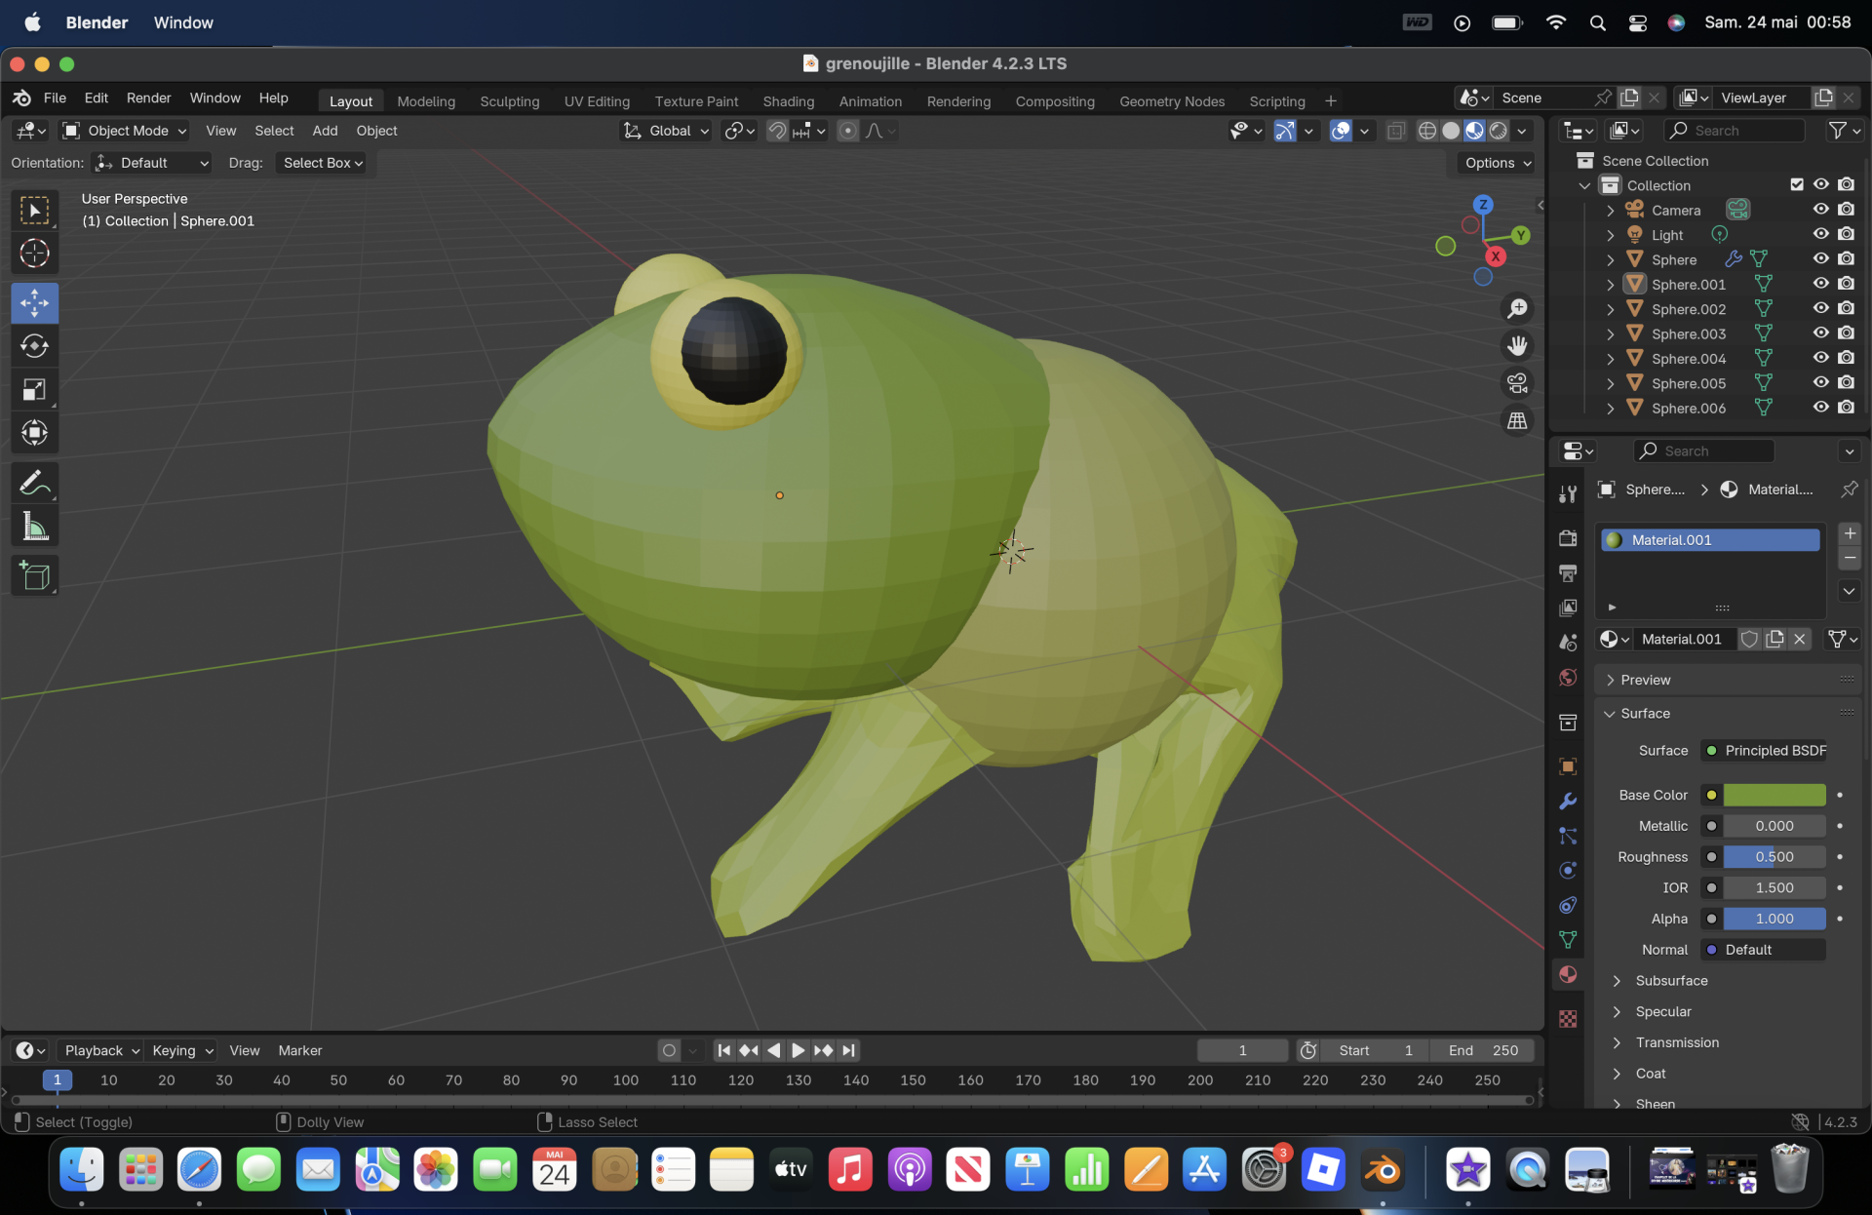Click the Base Color green swatch

pyautogui.click(x=1774, y=795)
